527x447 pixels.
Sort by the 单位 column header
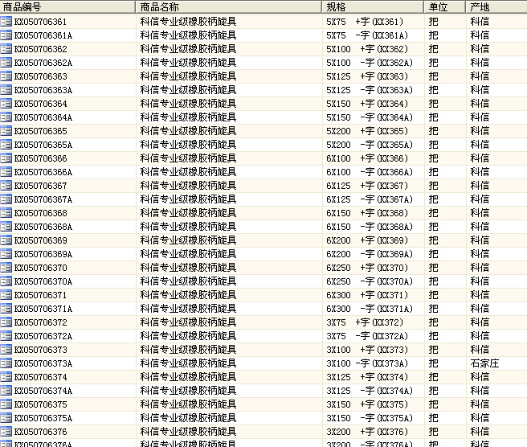click(x=445, y=7)
